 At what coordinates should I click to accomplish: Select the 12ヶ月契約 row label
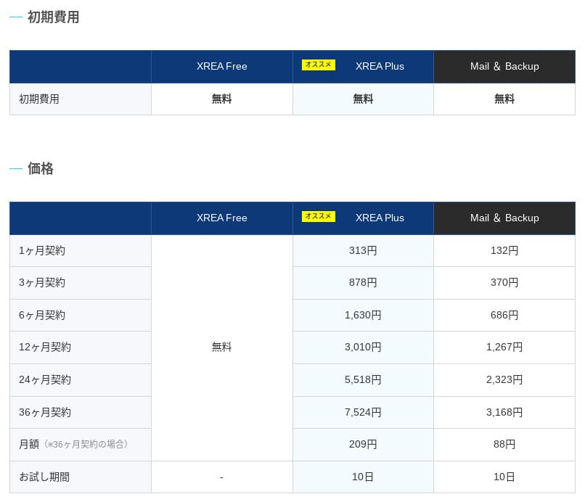45,347
